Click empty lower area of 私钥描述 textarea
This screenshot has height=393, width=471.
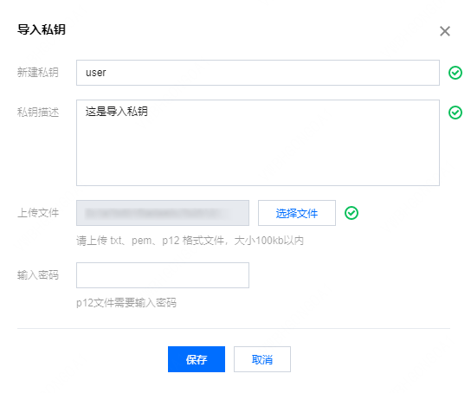[x=258, y=156]
